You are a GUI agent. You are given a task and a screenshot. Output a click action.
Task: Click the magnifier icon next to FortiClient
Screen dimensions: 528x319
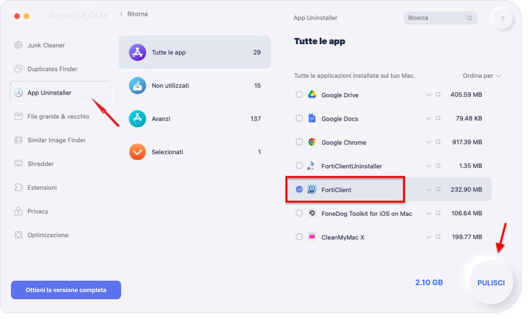point(438,190)
